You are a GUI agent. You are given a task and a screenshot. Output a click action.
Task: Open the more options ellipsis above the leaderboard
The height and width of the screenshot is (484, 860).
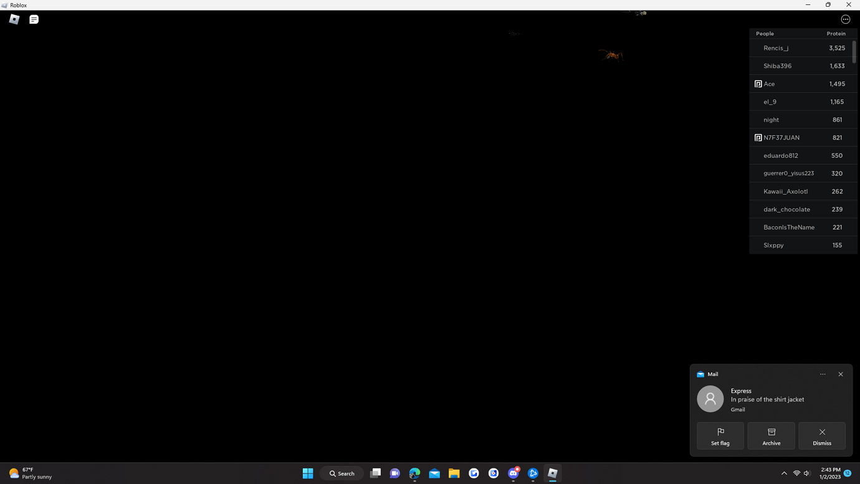coord(846,19)
